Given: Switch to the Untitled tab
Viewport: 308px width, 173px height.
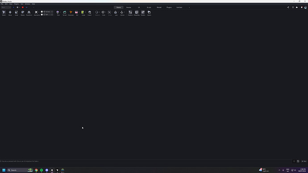Looking at the screenshot, I should click(x=179, y=7).
